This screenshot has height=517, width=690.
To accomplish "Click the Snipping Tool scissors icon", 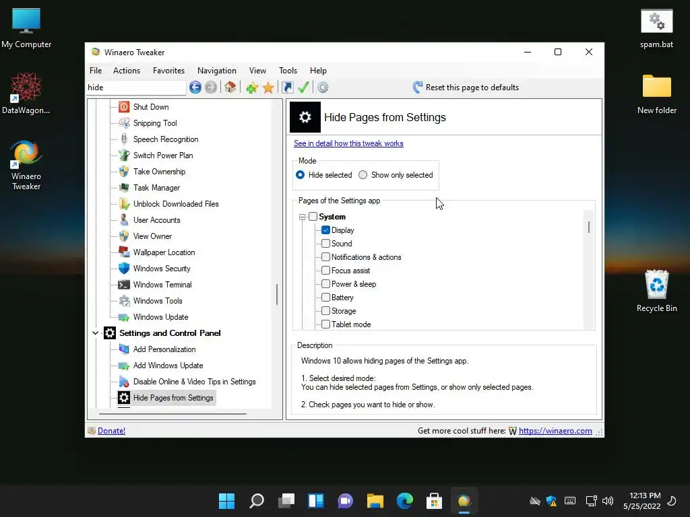I will click(x=124, y=123).
